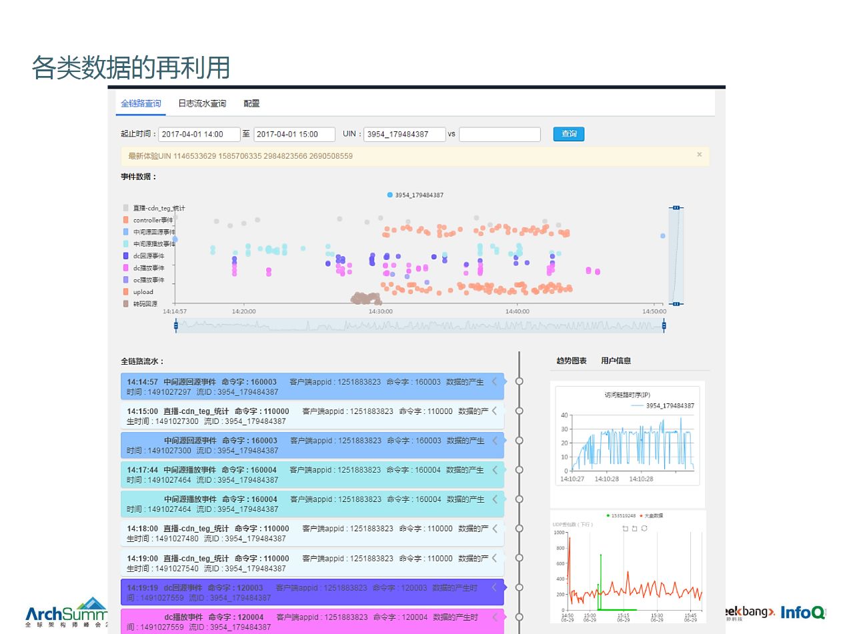Click the left handle of timeline range slider
The image size is (847, 634).
pos(176,325)
